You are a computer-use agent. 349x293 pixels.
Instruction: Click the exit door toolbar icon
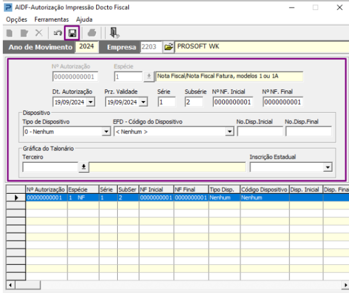pos(115,33)
